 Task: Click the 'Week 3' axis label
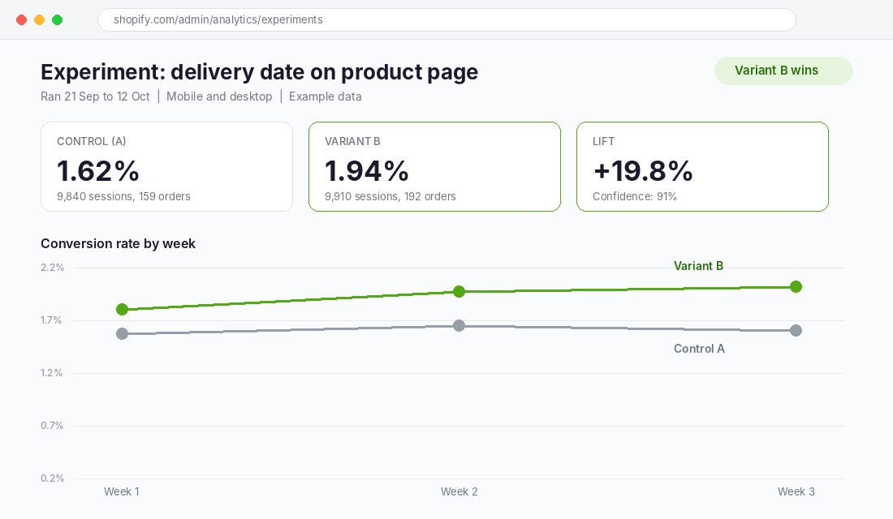(x=796, y=491)
